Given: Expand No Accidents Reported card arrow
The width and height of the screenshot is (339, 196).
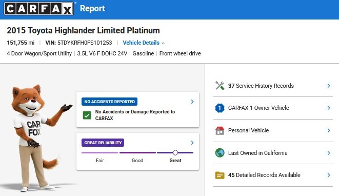Looking at the screenshot, I should [x=192, y=102].
